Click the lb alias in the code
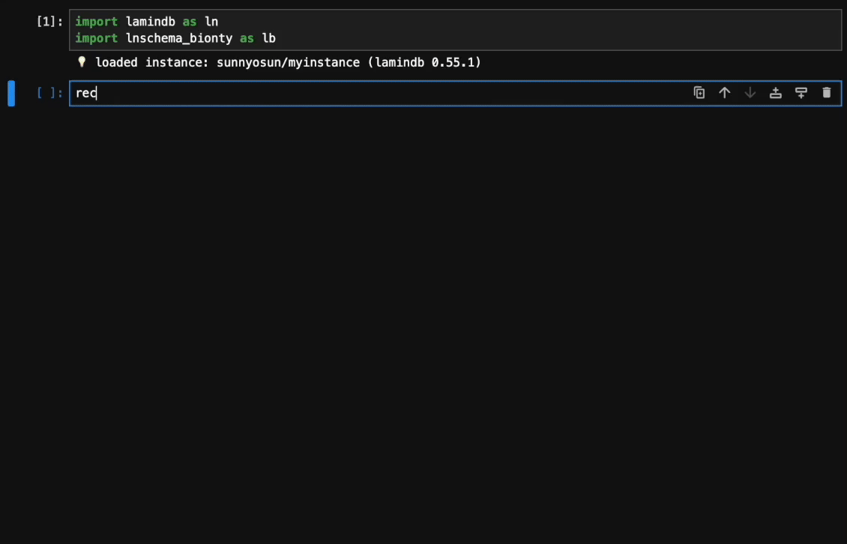 pos(270,38)
